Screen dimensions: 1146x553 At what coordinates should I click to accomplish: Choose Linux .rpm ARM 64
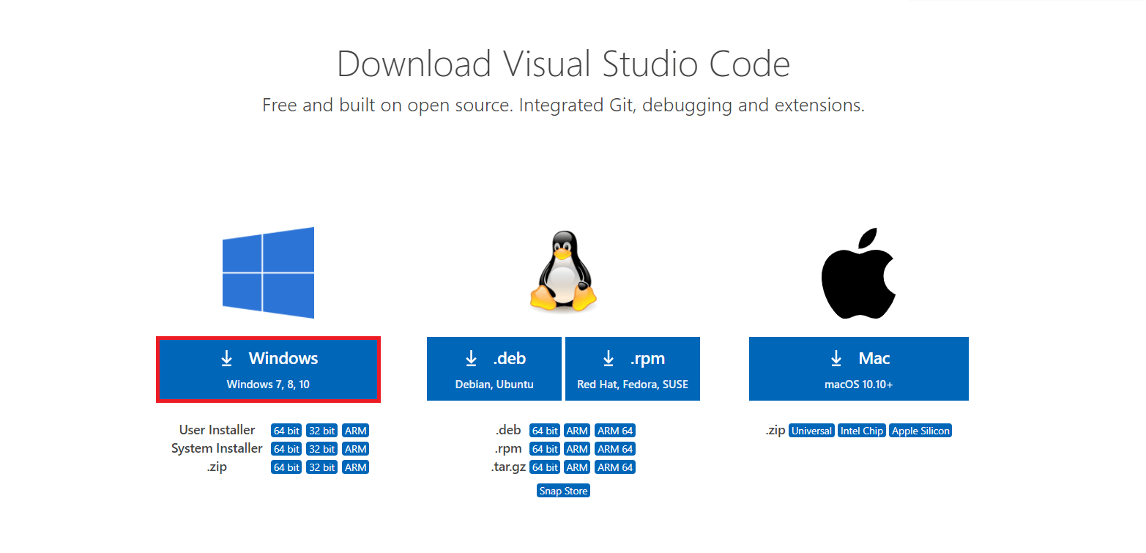[x=615, y=449]
